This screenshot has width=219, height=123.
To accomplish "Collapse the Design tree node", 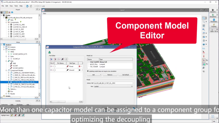I will tap(1, 15).
